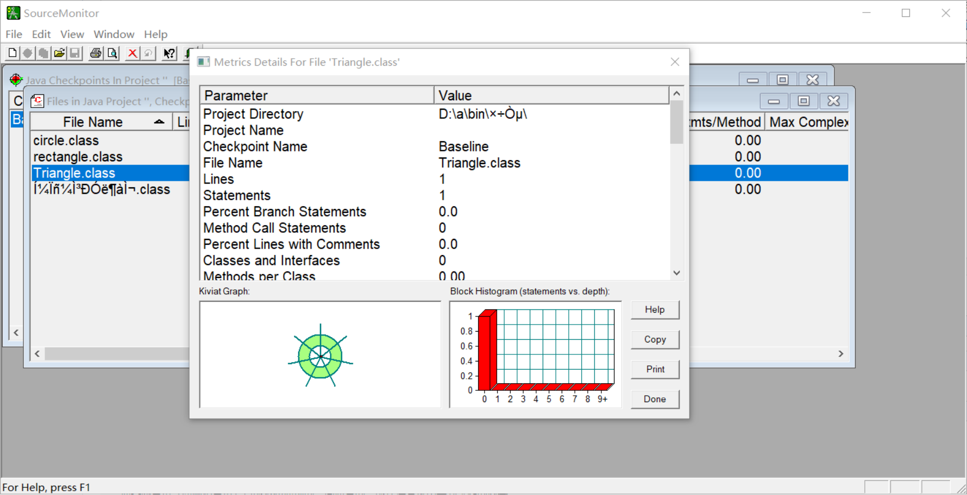This screenshot has width=967, height=495.
Task: Close the Java Checkpoints window
Action: (812, 80)
